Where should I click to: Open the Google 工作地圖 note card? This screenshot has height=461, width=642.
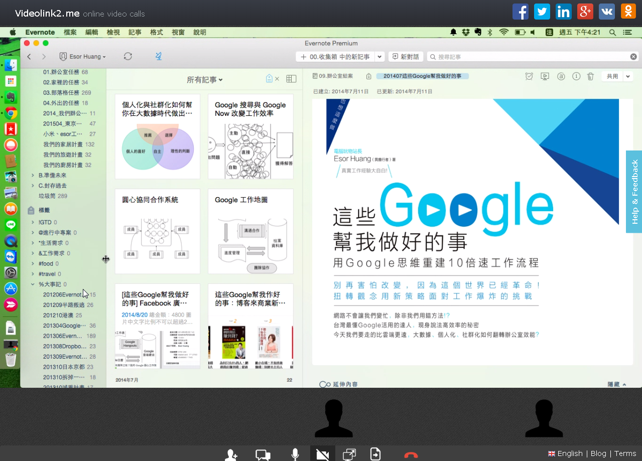[250, 231]
